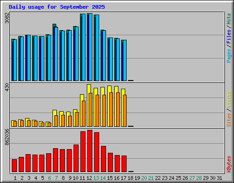
Task: Select day 17 on the x-axis
Action: point(123,178)
